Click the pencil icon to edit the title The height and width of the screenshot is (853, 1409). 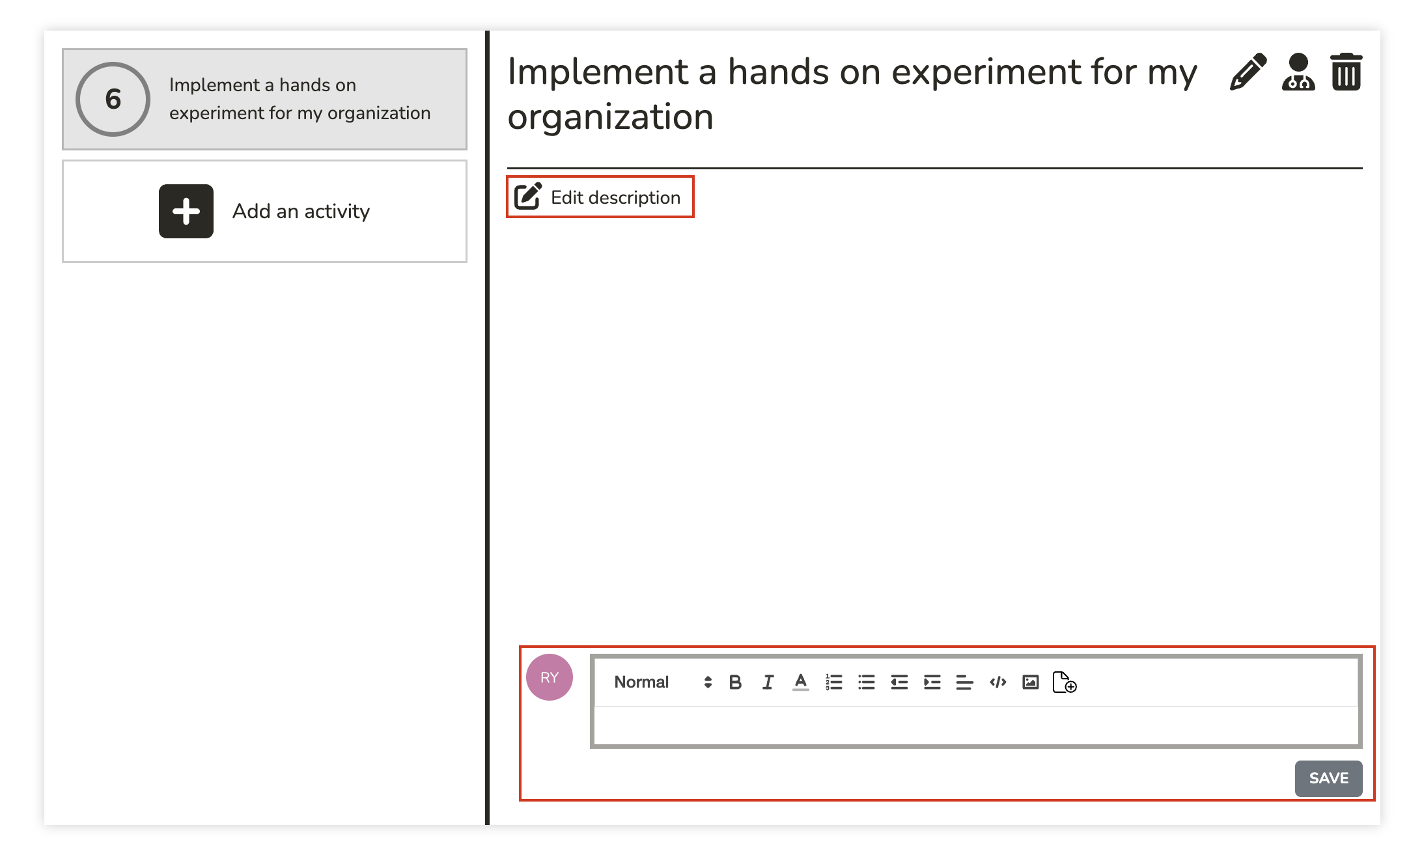1248,72
